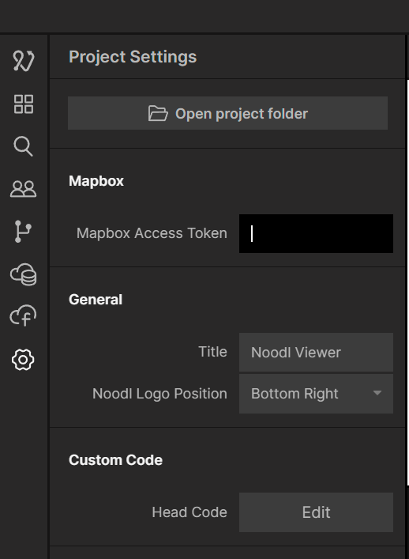Viewport: 409px width, 559px height.
Task: Click the Open project folder button text
Action: click(x=242, y=114)
